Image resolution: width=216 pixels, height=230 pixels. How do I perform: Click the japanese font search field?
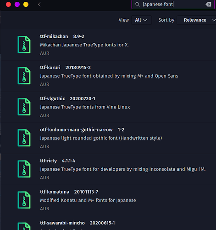173,5
